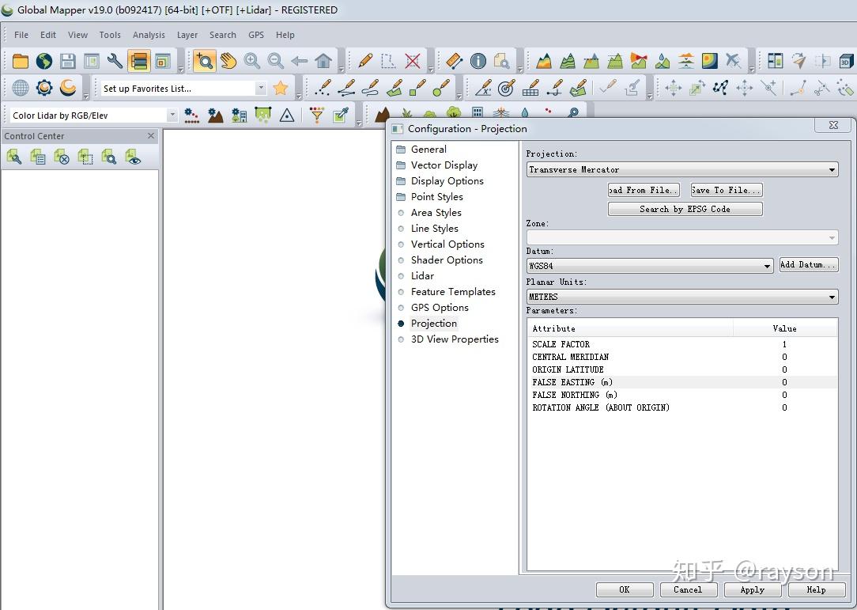857x610 pixels.
Task: Click the layer-with-eye icon in Control Center
Action: coord(133,157)
